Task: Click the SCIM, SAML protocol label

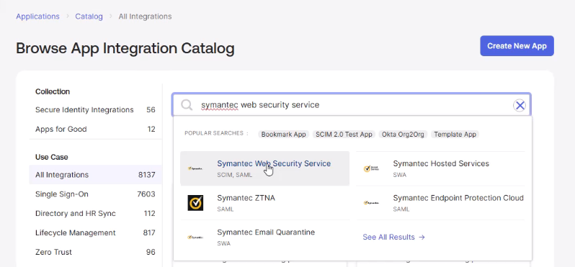Action: [235, 175]
